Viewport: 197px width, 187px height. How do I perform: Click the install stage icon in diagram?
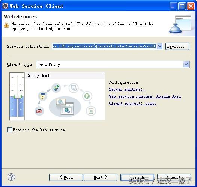coord(74,88)
